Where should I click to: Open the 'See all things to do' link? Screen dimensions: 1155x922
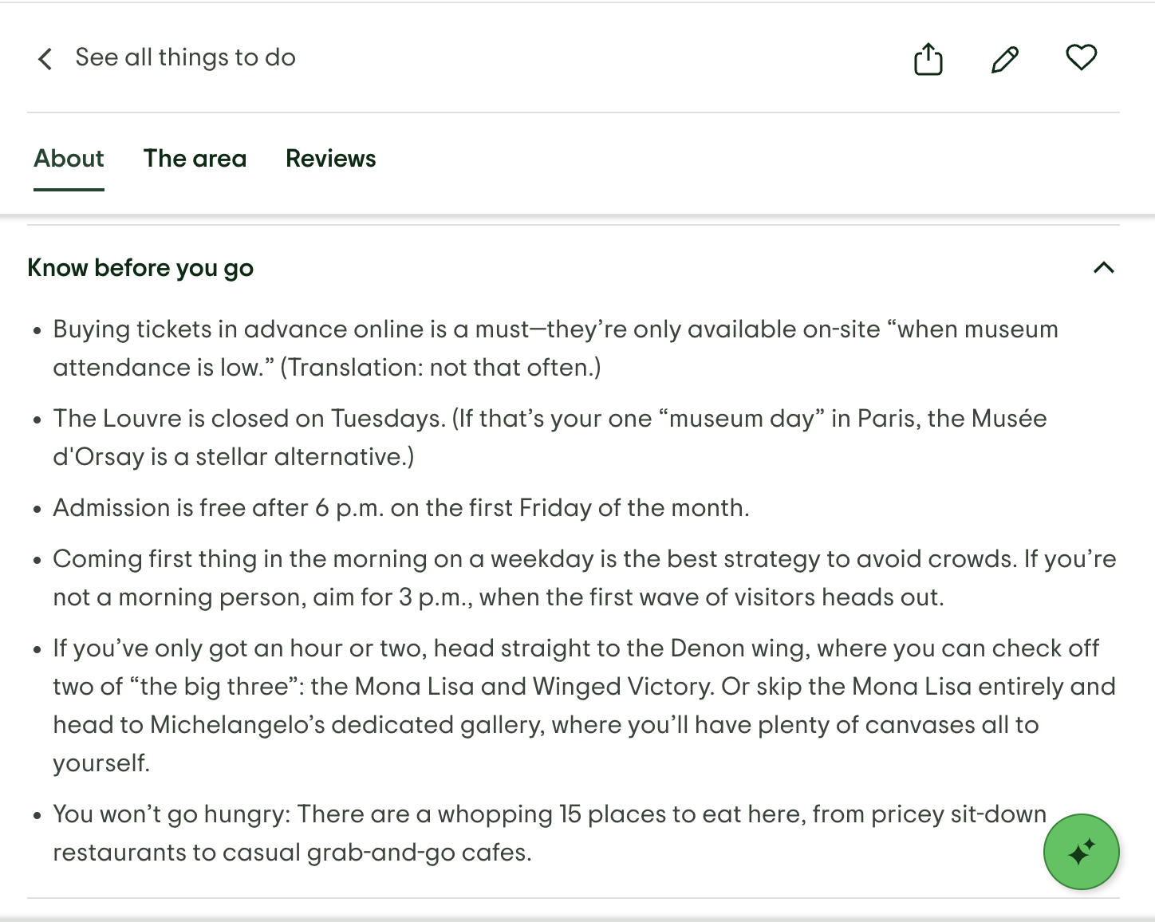(185, 57)
